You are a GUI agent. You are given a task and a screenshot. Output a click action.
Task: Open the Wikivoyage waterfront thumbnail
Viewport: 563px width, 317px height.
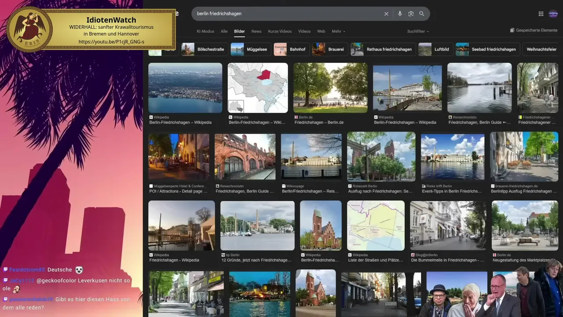tap(311, 157)
